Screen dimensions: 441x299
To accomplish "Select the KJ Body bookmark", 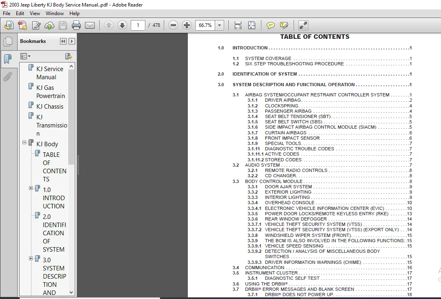I will (47, 144).
